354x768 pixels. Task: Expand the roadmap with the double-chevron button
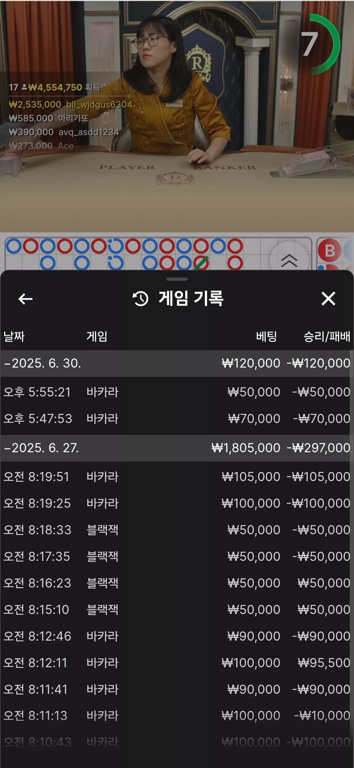289,261
